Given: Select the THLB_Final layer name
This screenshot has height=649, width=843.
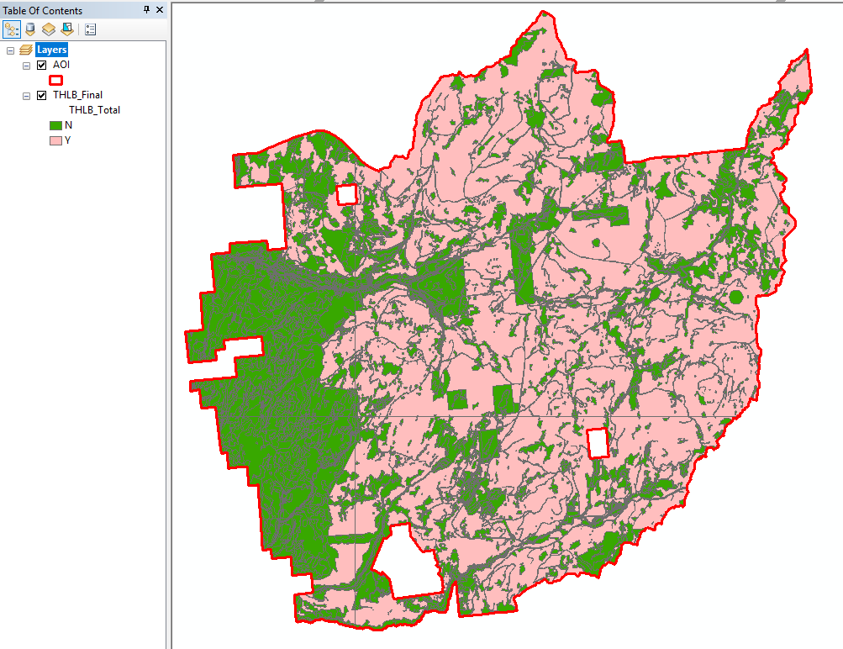Looking at the screenshot, I should click(x=77, y=95).
